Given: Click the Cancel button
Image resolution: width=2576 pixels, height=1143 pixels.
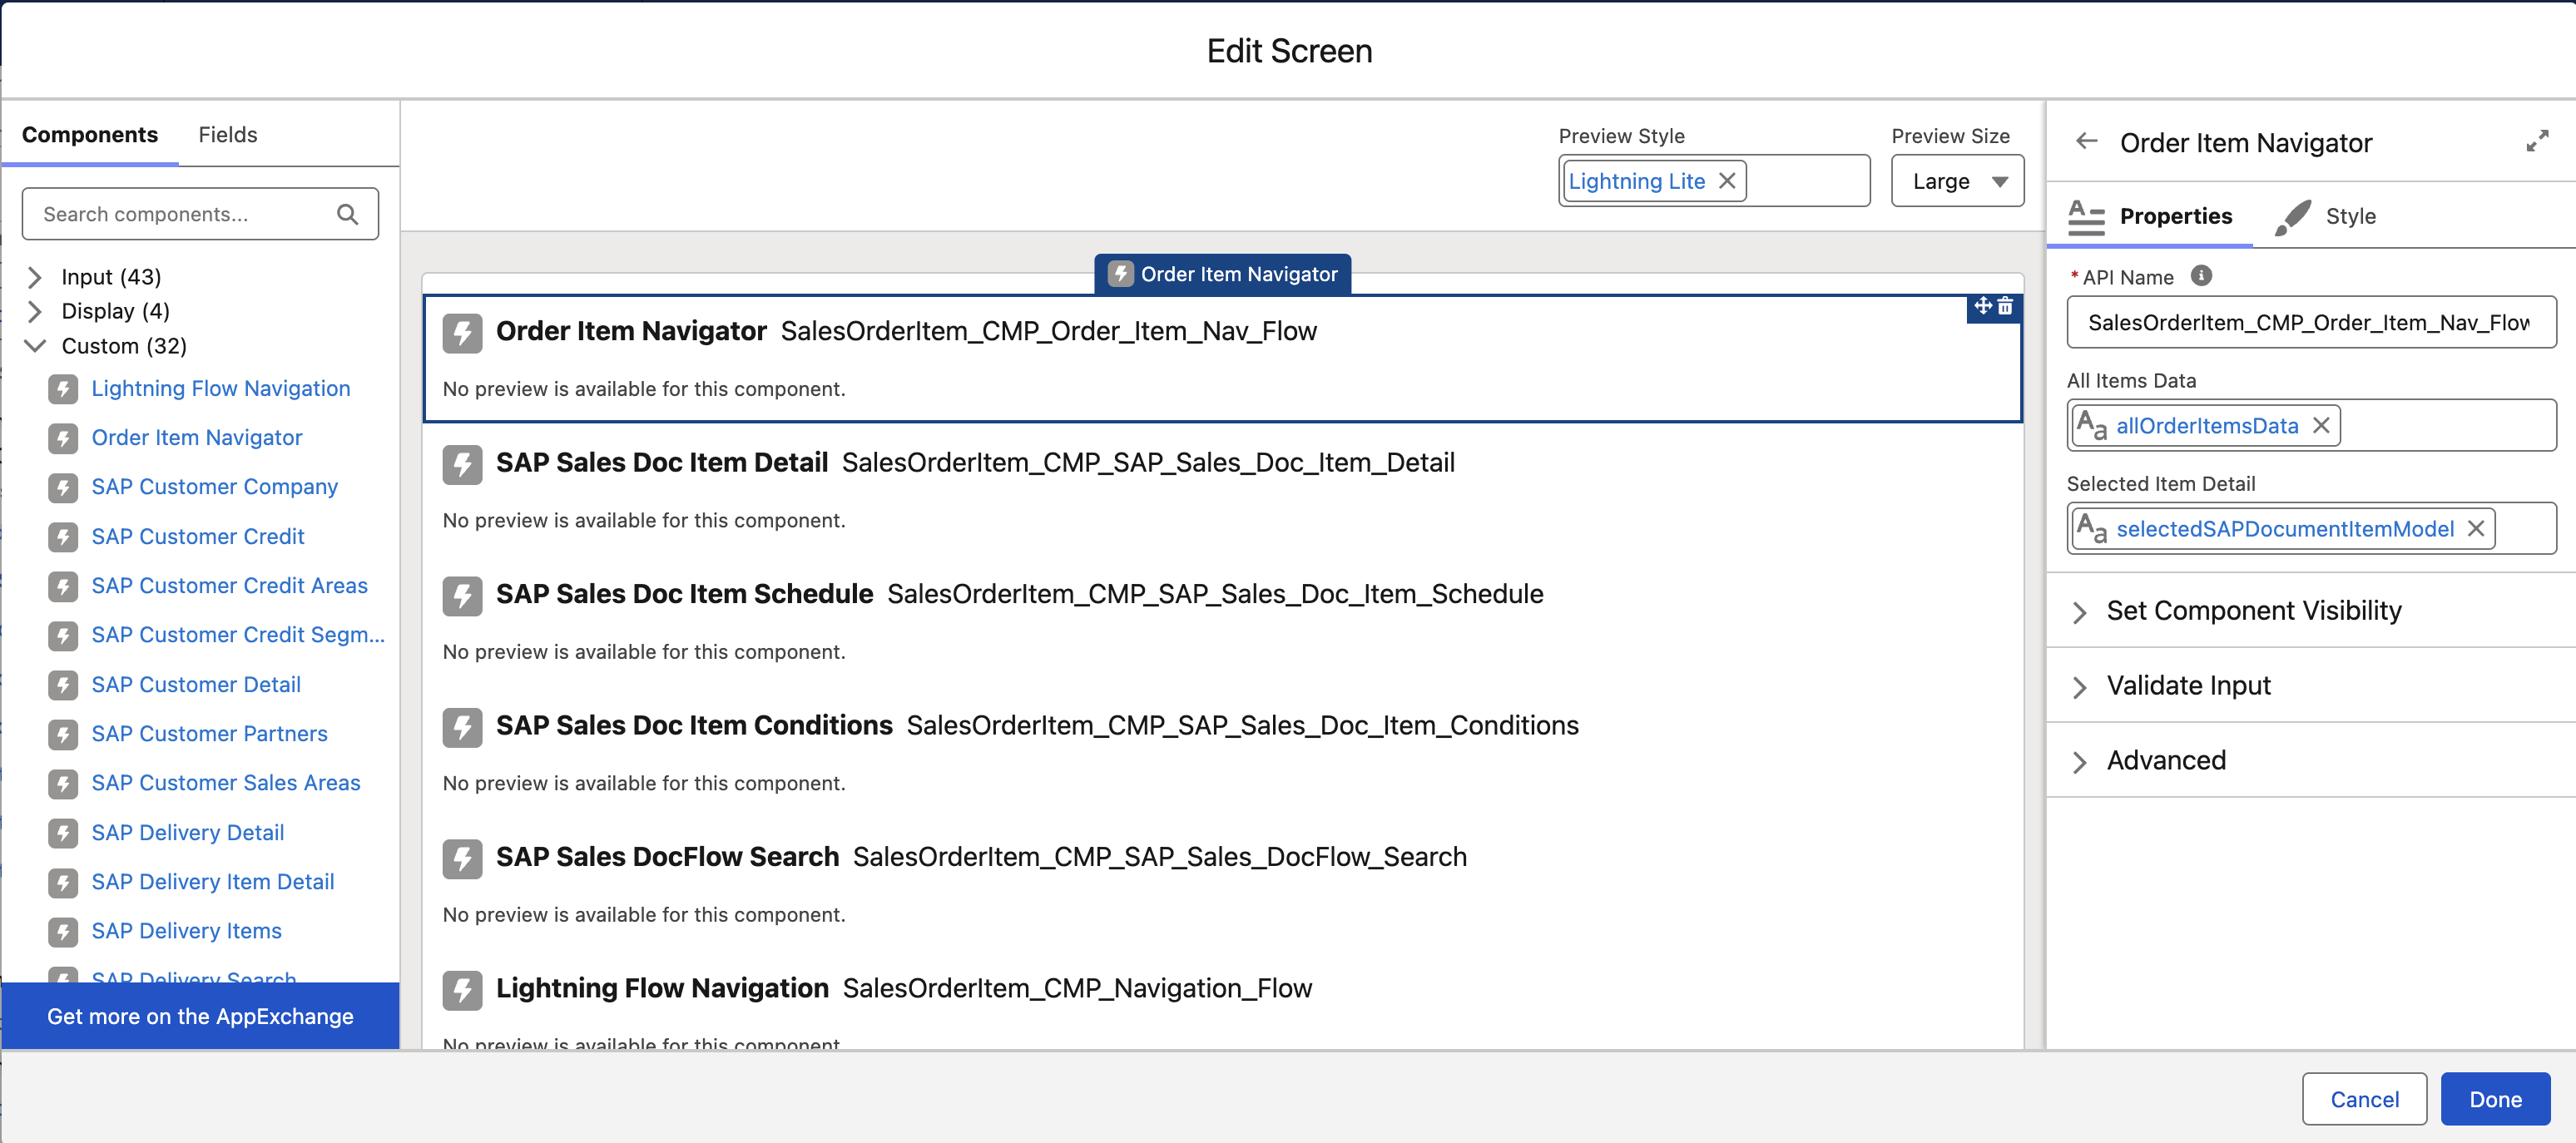Looking at the screenshot, I should pyautogui.click(x=2364, y=1099).
